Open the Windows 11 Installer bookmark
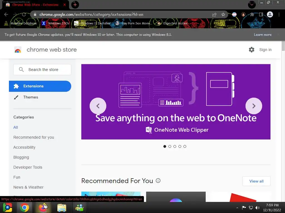This screenshot has width=285, height=213. (92, 23)
